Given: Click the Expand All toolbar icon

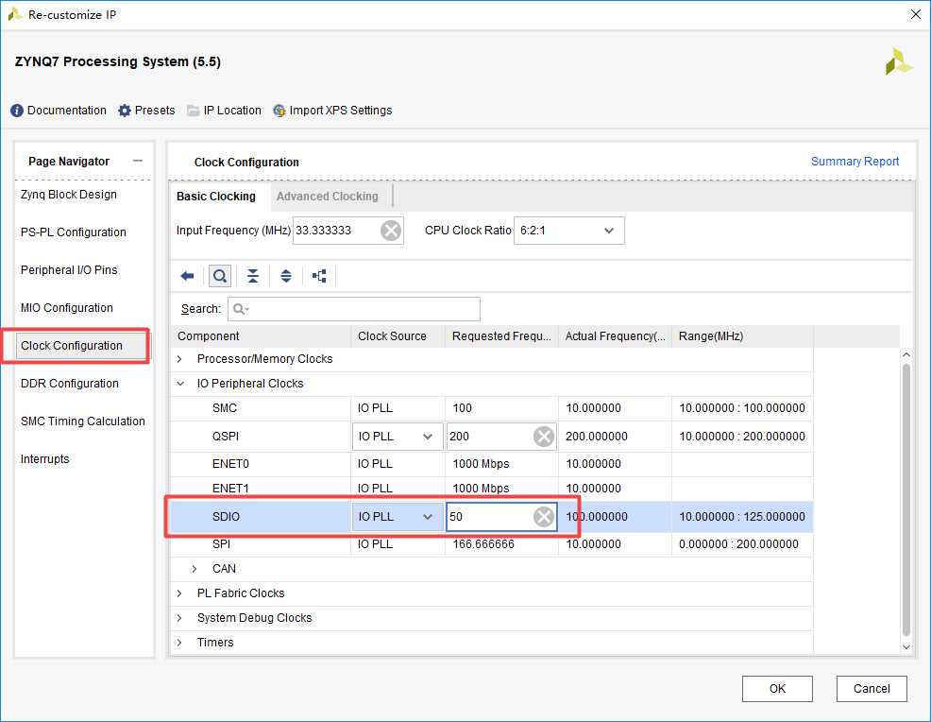Looking at the screenshot, I should [x=286, y=276].
